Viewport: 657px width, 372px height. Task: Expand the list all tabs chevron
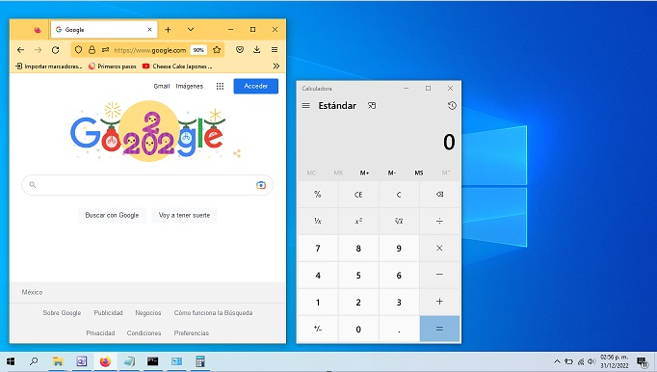click(x=191, y=29)
